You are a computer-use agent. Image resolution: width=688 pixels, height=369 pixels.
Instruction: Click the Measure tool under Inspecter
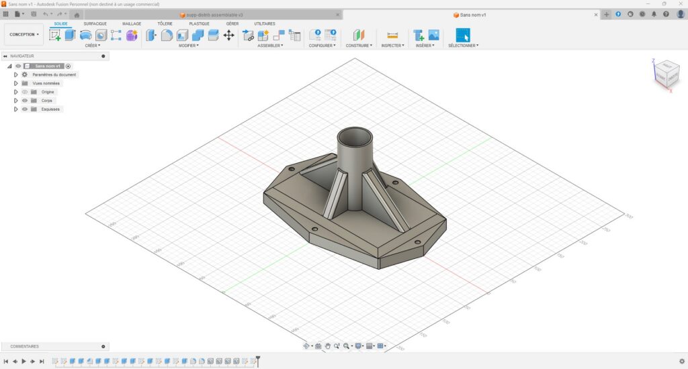point(392,35)
